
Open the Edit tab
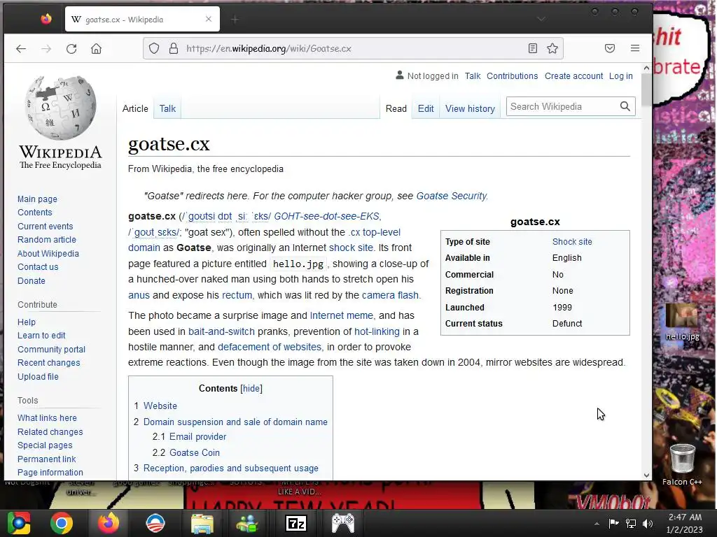tap(426, 108)
